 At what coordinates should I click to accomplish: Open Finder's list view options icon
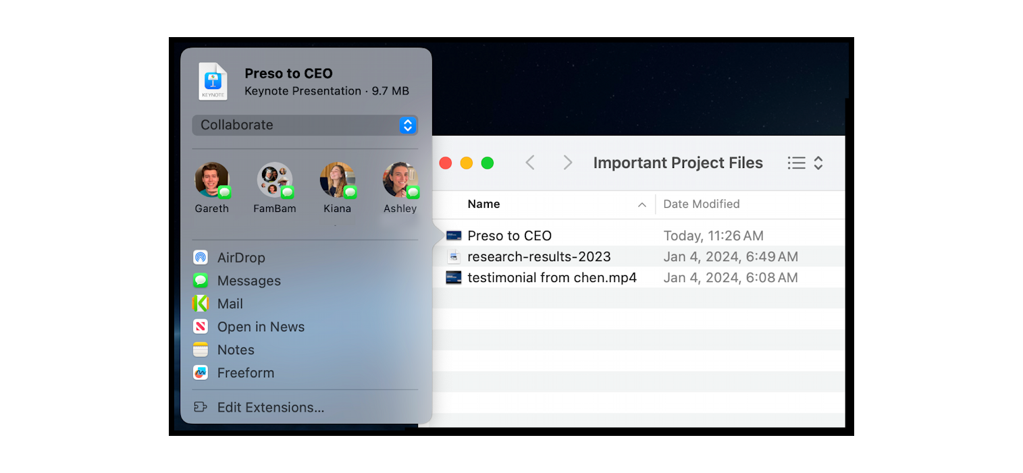[797, 163]
